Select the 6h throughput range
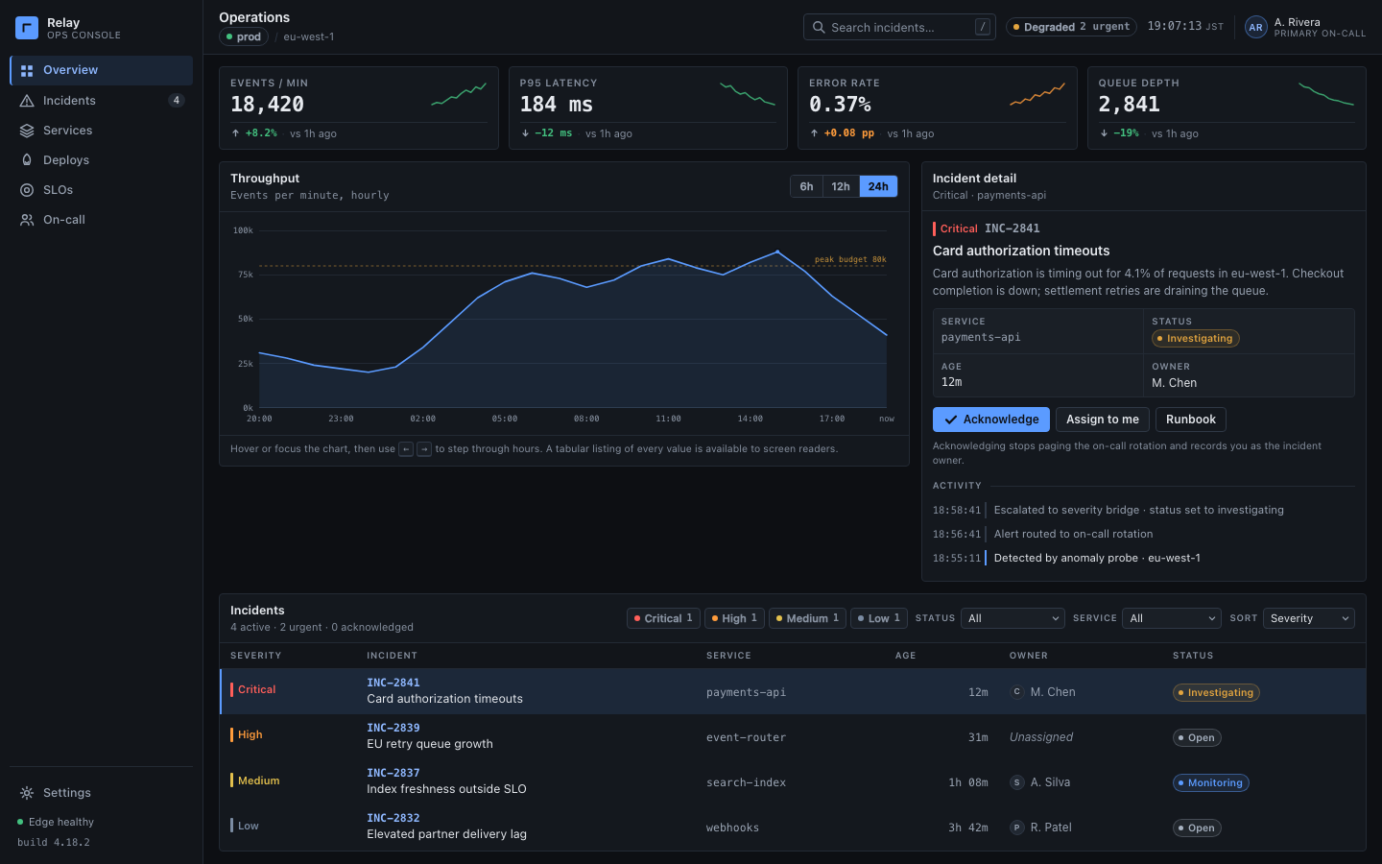This screenshot has width=1382, height=864. pyautogui.click(x=806, y=186)
